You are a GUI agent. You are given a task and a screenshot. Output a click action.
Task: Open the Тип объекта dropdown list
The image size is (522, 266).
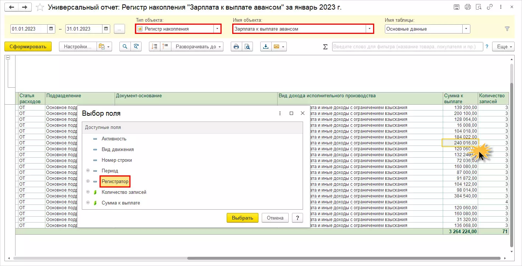pyautogui.click(x=217, y=29)
